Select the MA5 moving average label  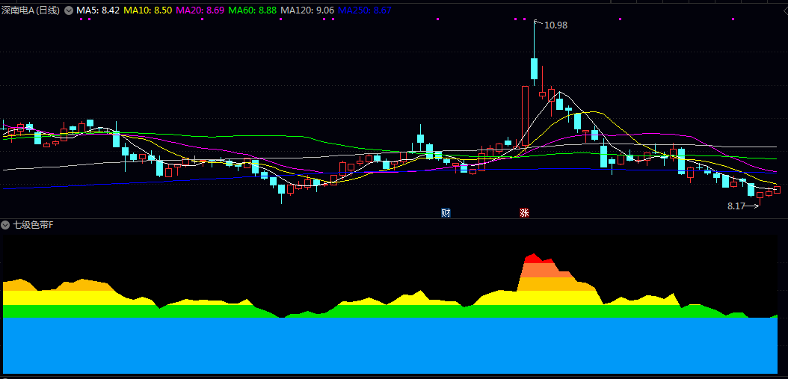(97, 11)
